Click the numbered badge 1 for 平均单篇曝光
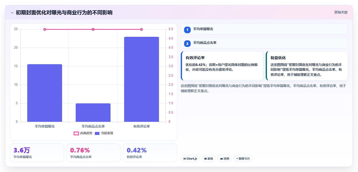Viewport: 358px width, 172px height. pos(187,30)
